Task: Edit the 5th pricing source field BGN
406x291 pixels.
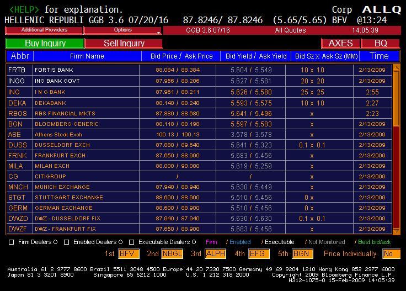Action: (x=302, y=253)
